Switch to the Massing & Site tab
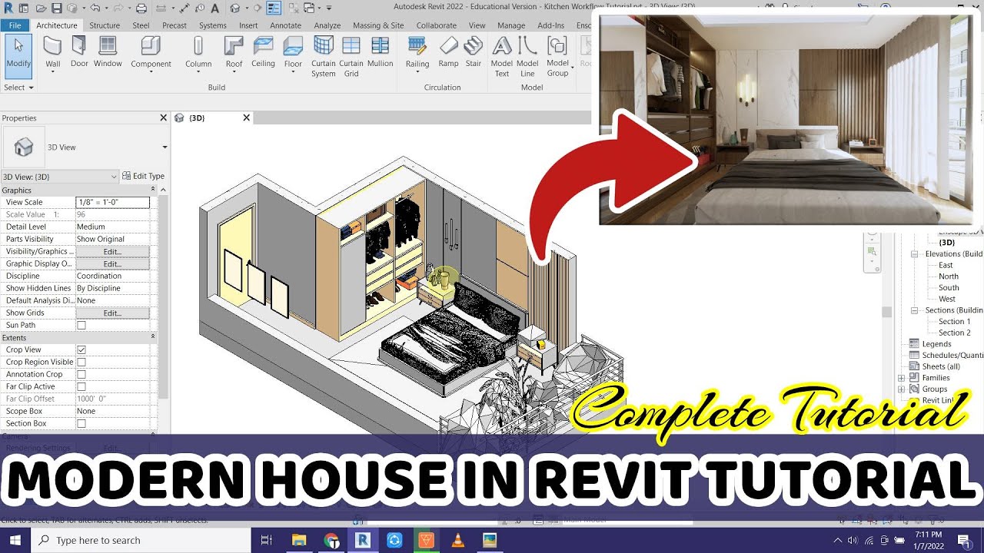This screenshot has height=553, width=984. pos(378,25)
